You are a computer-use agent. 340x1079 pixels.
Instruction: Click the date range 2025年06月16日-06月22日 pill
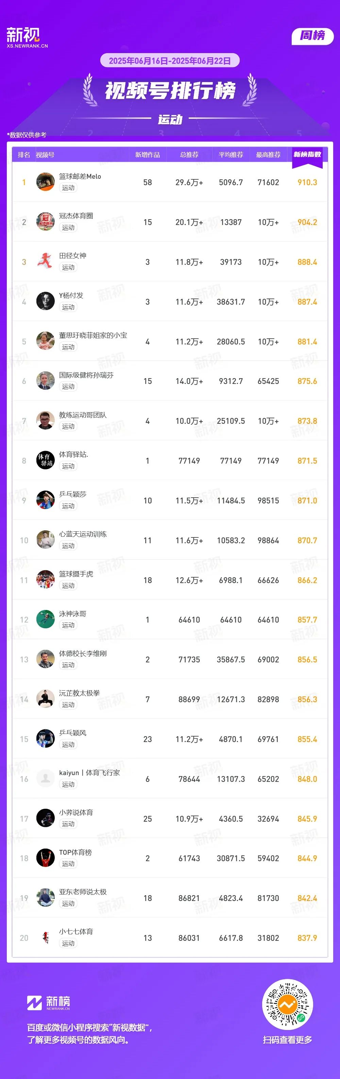tap(170, 60)
